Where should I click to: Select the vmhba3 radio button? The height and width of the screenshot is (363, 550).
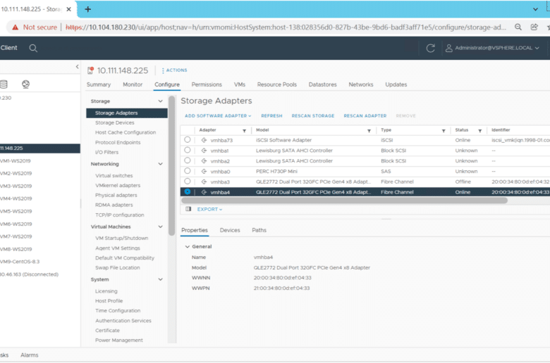tap(188, 181)
